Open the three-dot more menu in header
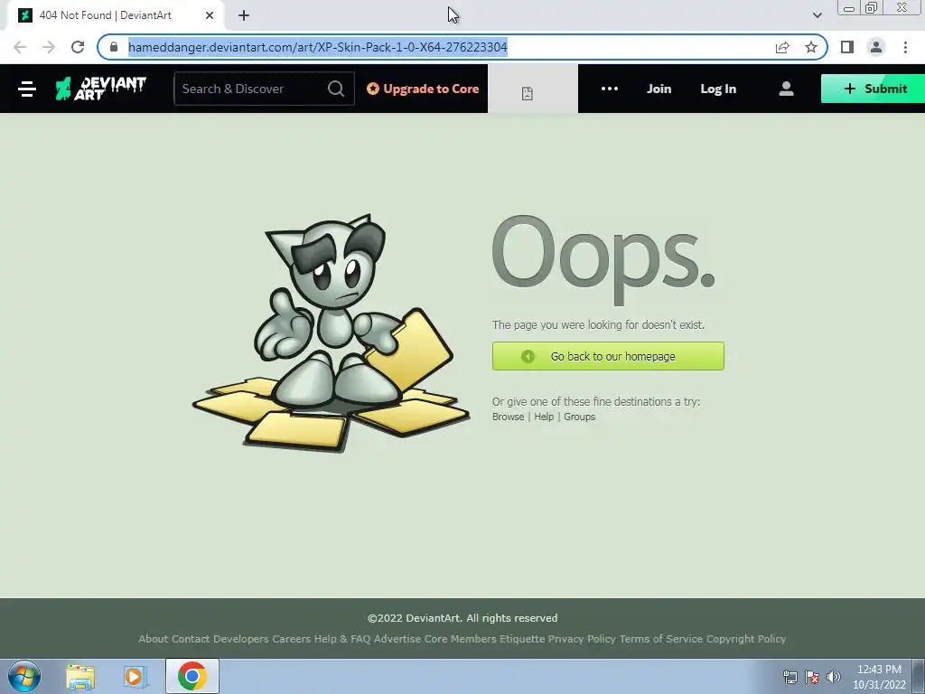Viewport: 925px width, 694px height. click(610, 89)
